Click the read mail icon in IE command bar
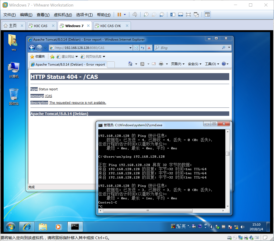This screenshot has width=274, height=241. coord(154,64)
